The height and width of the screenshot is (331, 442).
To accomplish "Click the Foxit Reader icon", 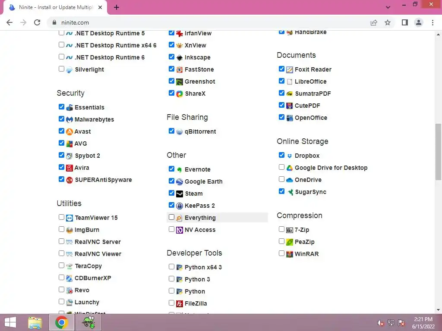I will pos(290,70).
